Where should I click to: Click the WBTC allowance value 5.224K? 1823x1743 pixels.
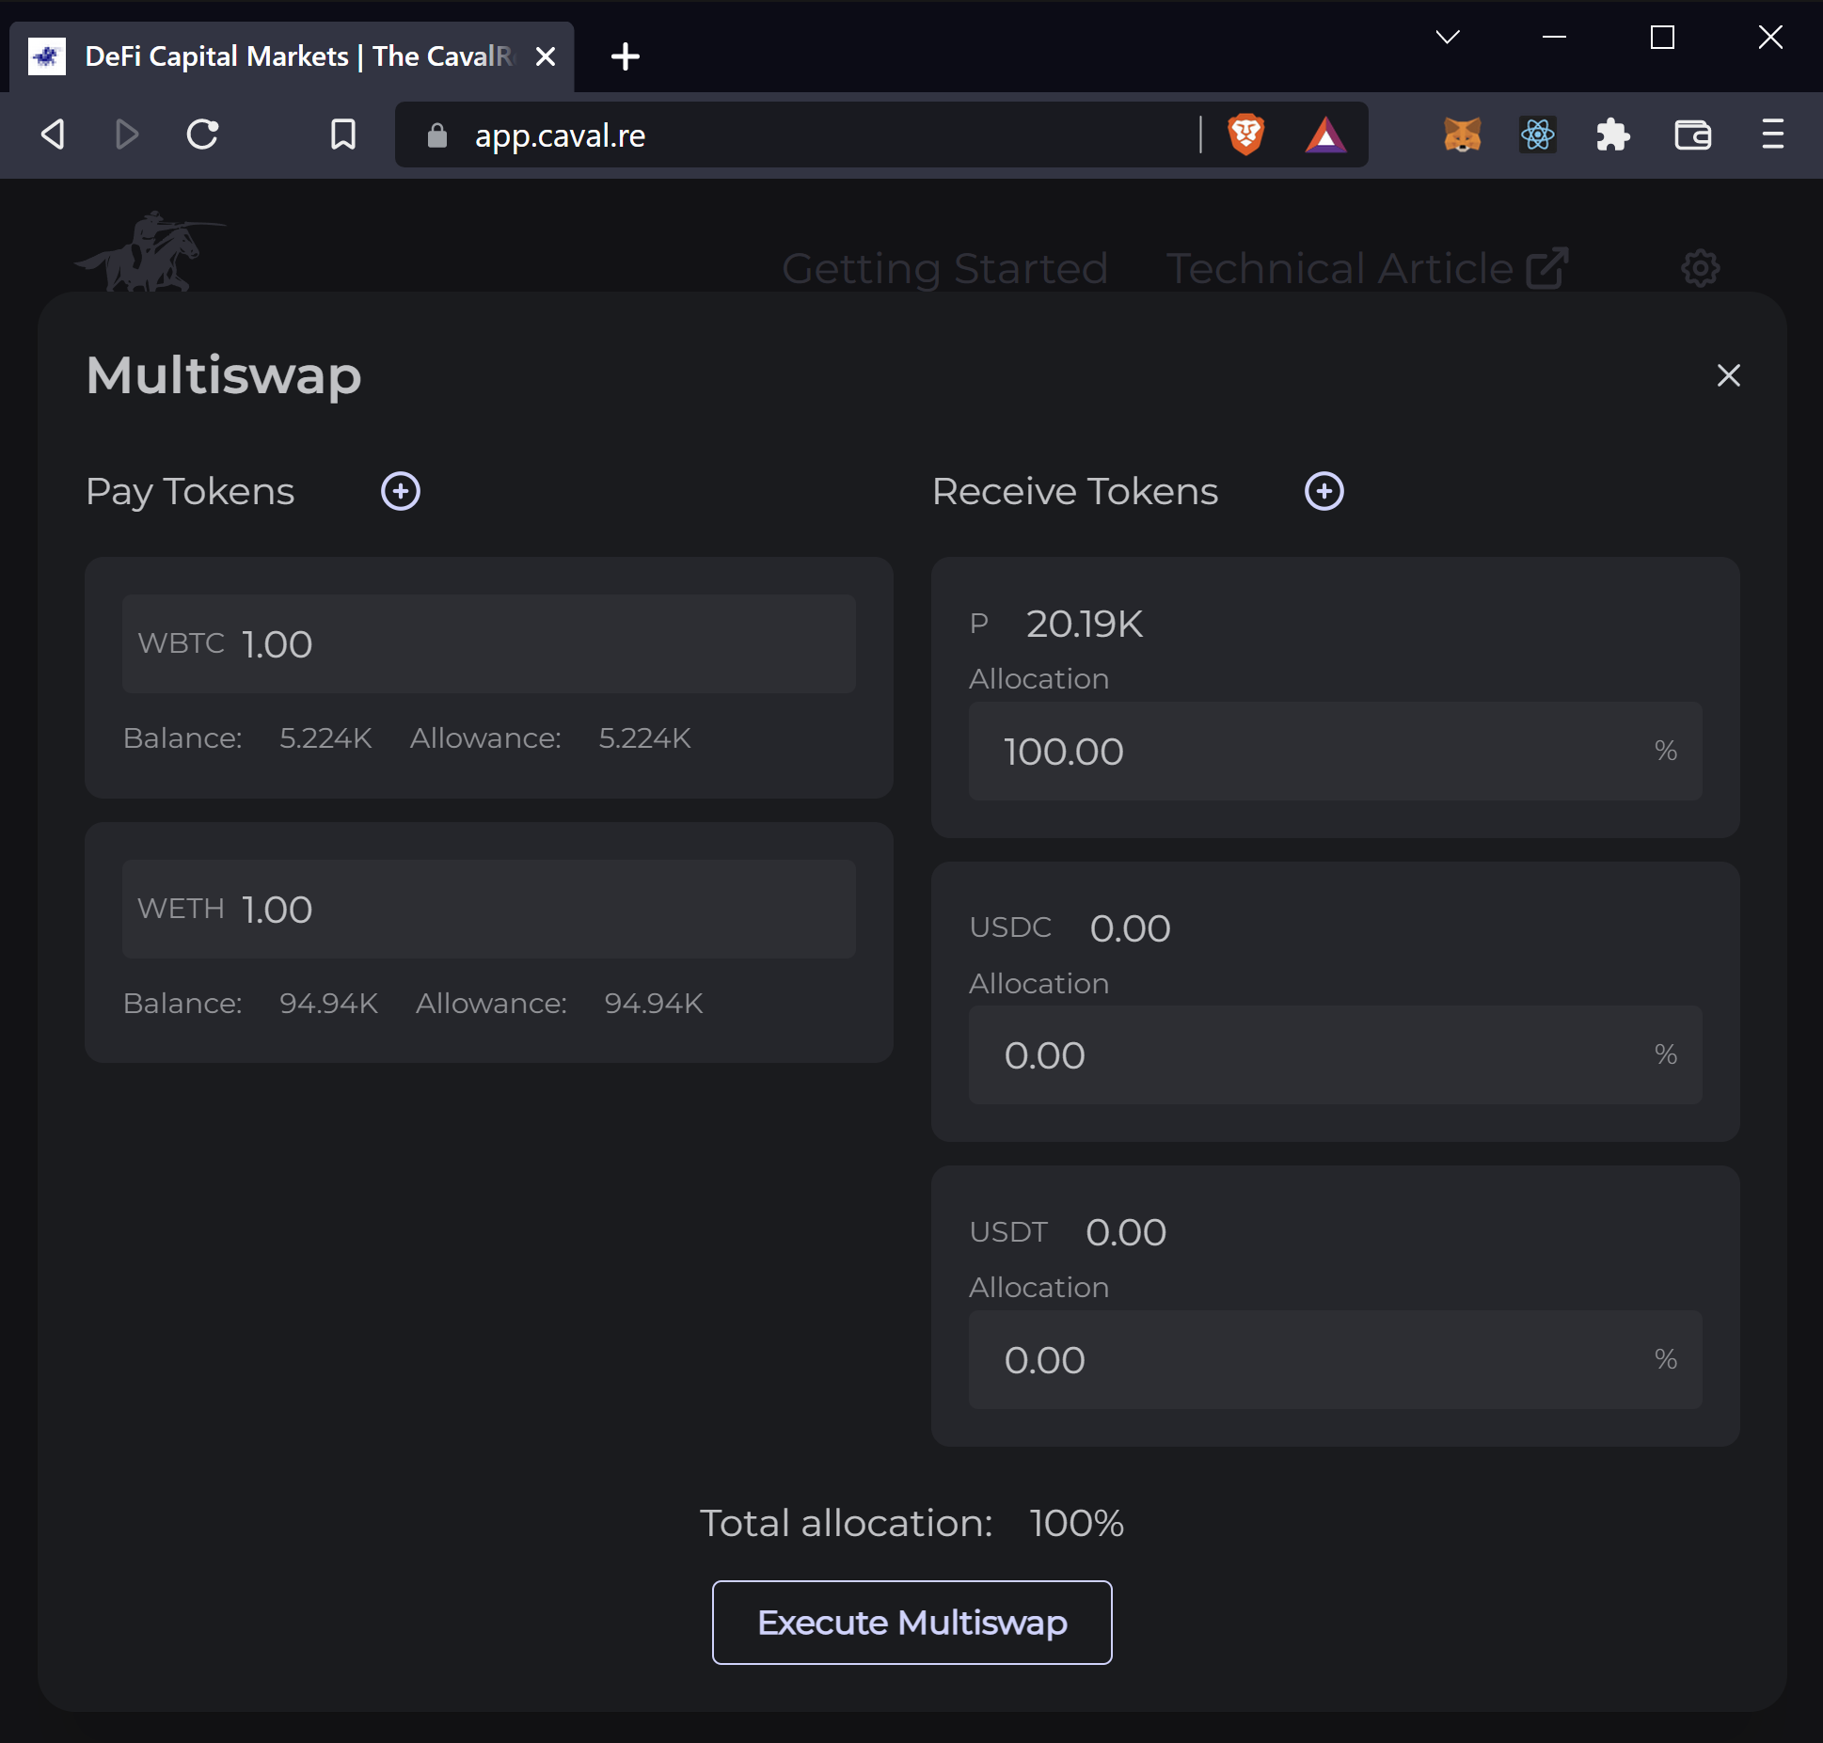[x=644, y=738]
